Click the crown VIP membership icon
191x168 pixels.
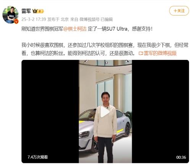click(35, 11)
